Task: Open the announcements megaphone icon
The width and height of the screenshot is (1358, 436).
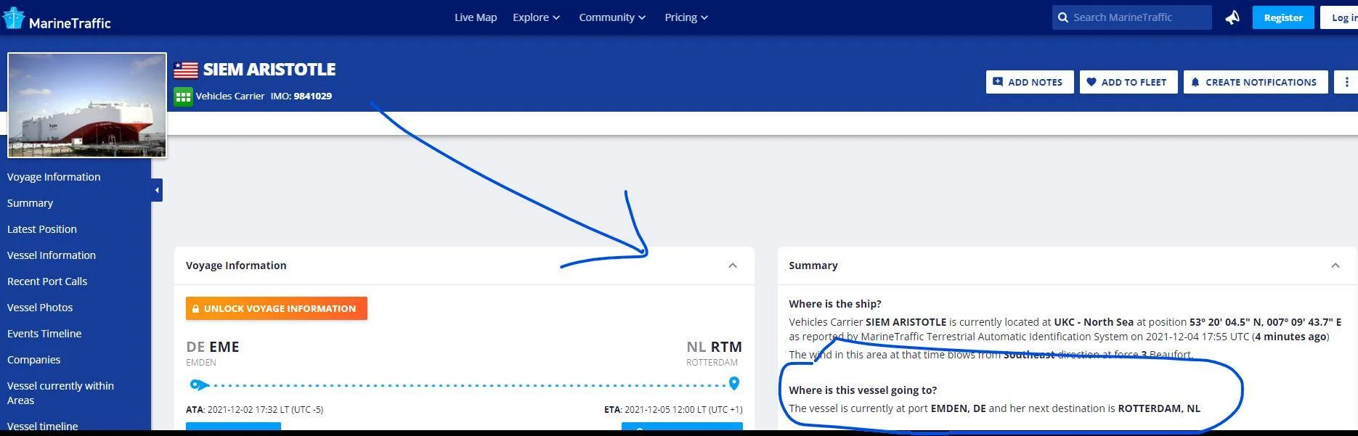Action: point(1232,17)
